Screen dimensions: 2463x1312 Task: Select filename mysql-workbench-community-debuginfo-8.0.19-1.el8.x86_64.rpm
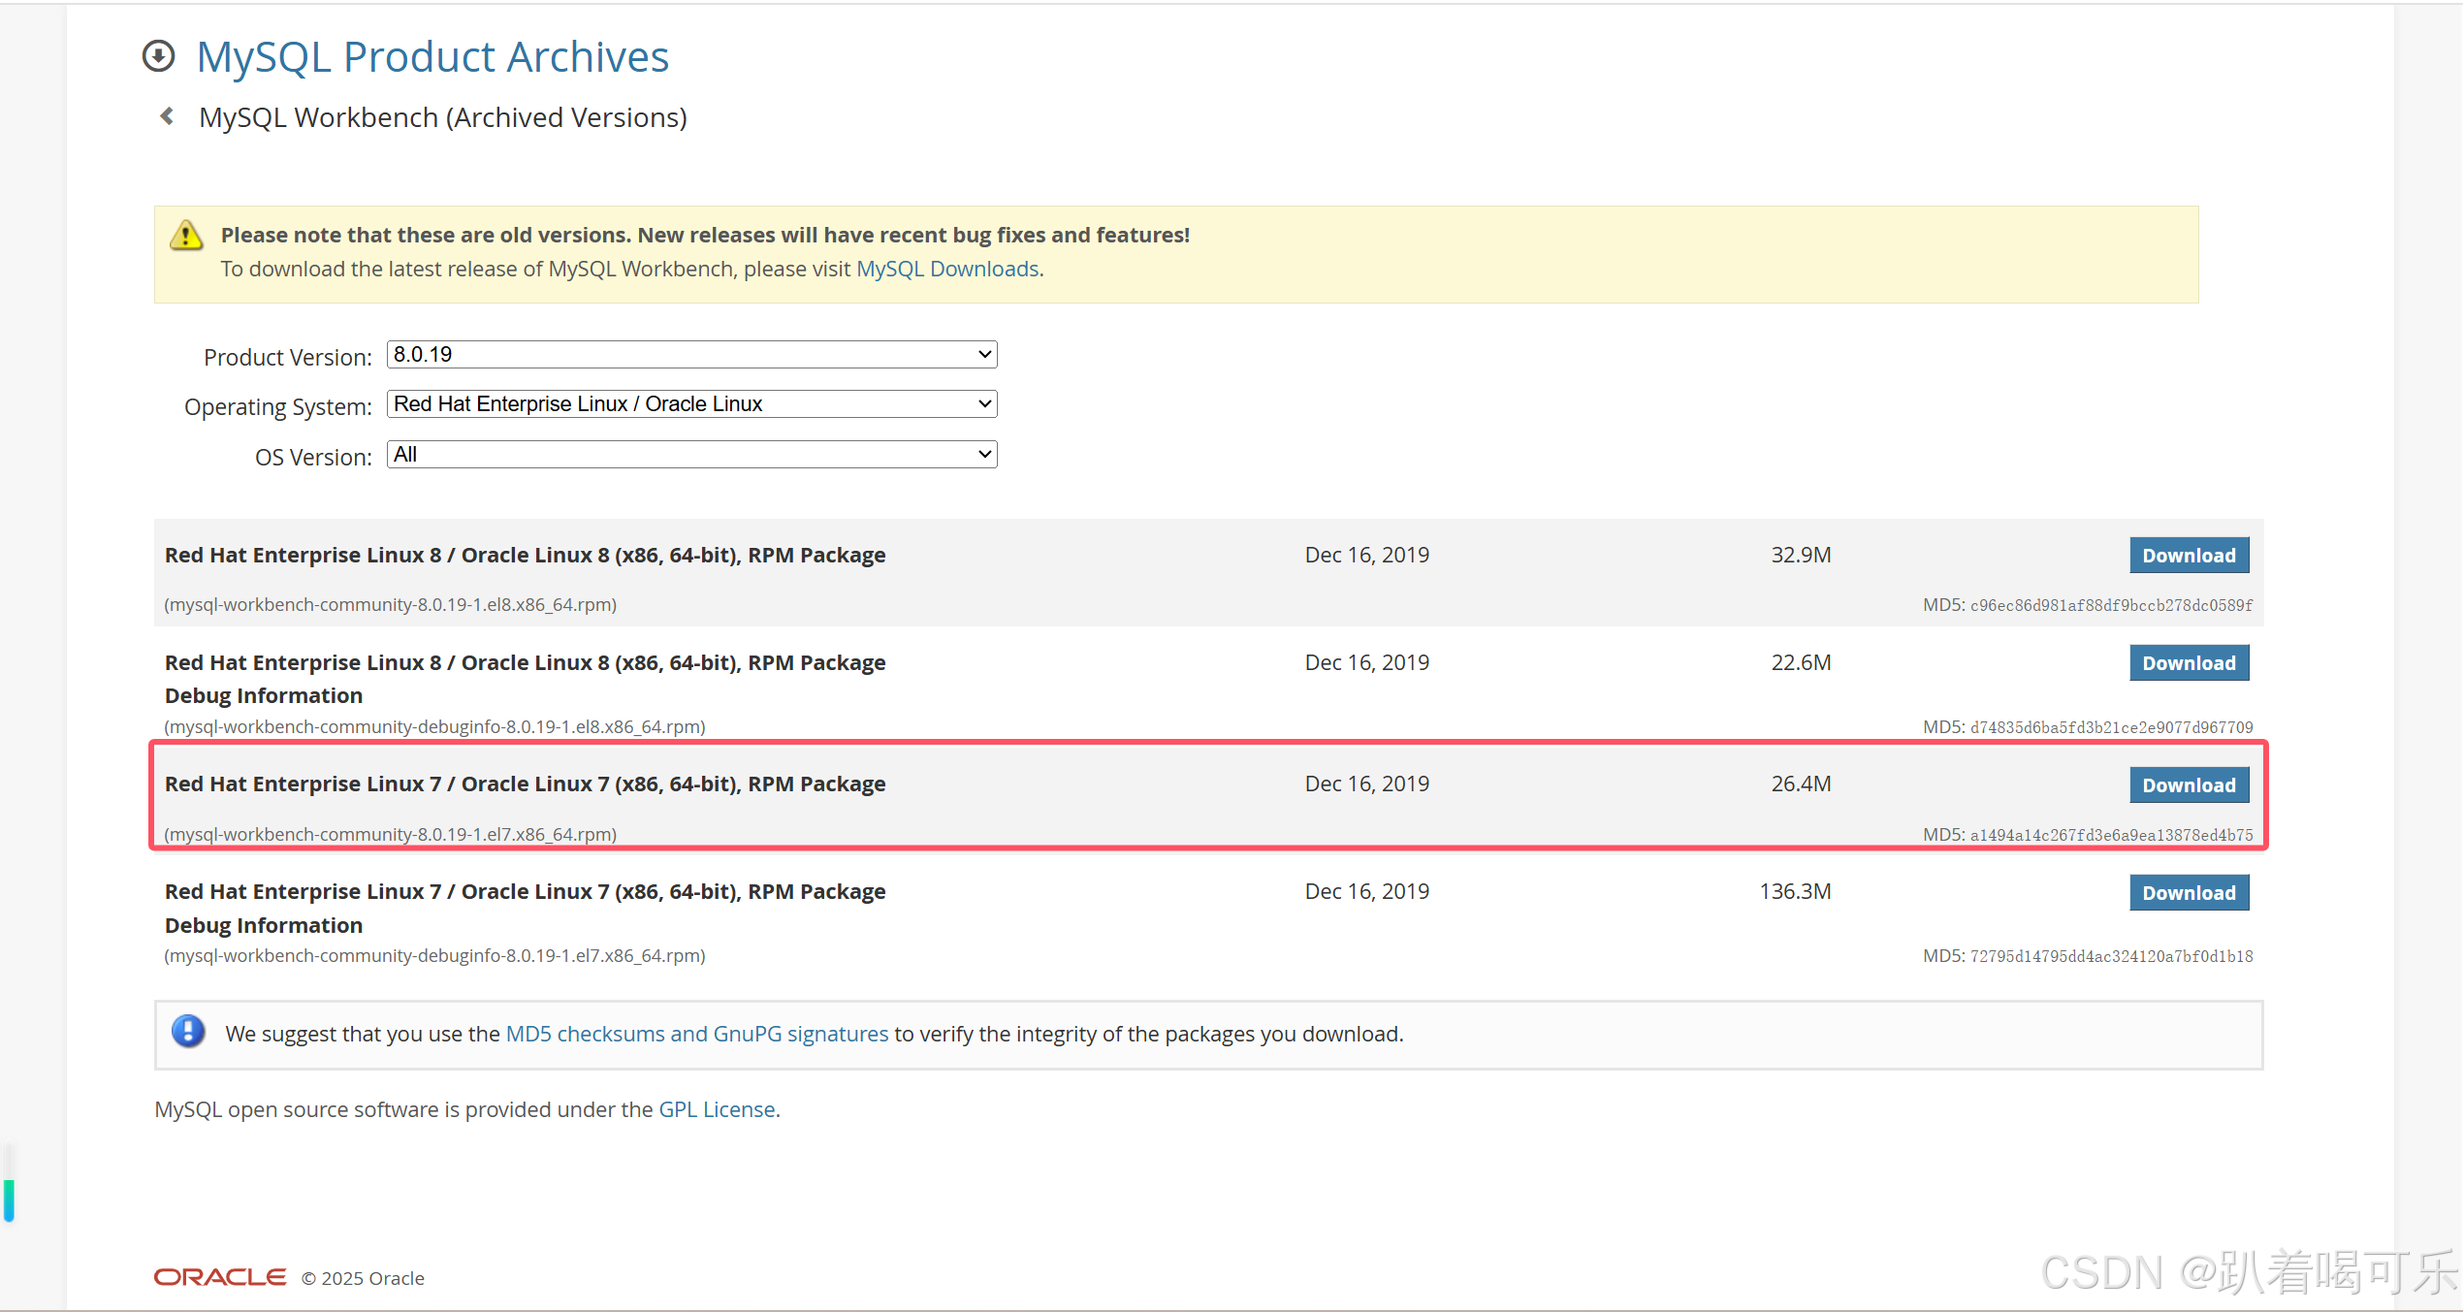pos(435,726)
